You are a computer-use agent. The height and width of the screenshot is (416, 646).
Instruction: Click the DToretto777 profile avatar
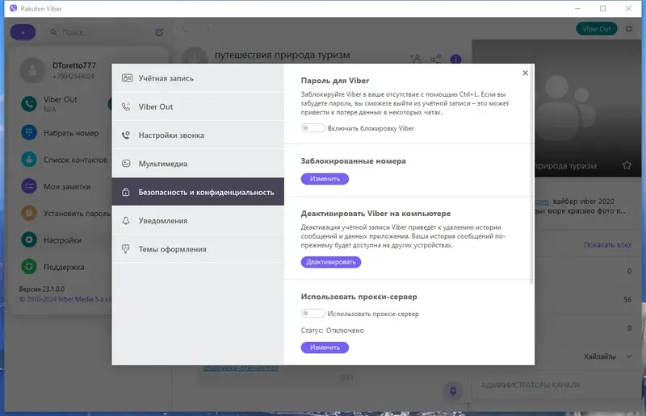point(32,70)
